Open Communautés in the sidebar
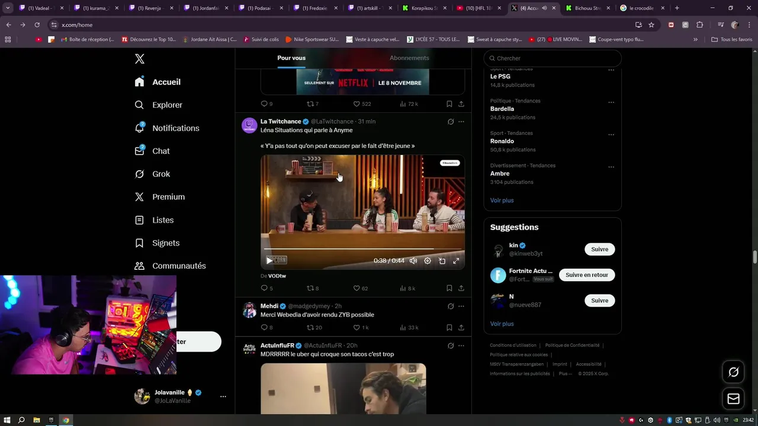758x426 pixels. (x=170, y=266)
